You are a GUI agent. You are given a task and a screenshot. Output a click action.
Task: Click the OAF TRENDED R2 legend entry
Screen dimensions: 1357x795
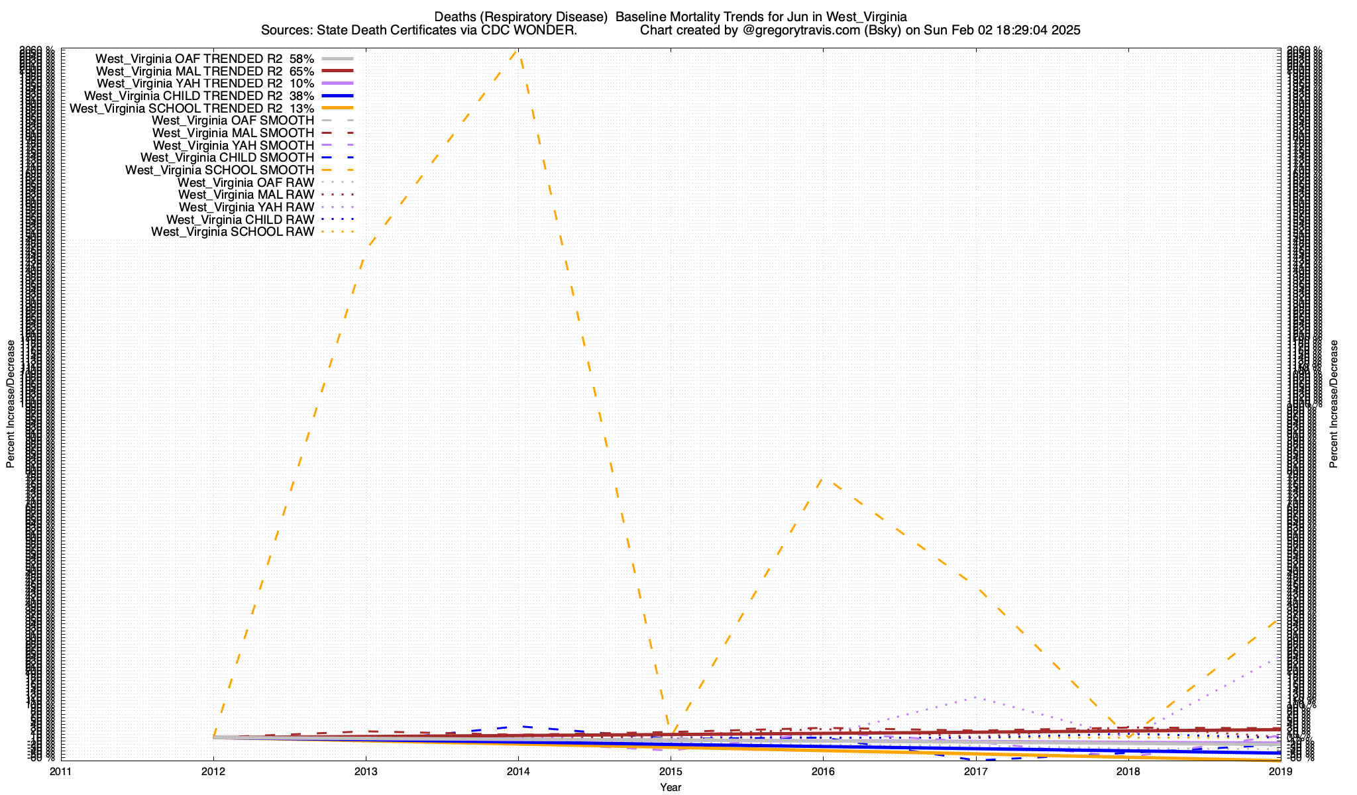coord(205,58)
